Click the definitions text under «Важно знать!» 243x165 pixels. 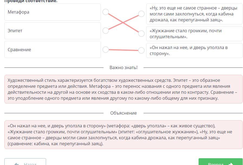tap(124, 89)
